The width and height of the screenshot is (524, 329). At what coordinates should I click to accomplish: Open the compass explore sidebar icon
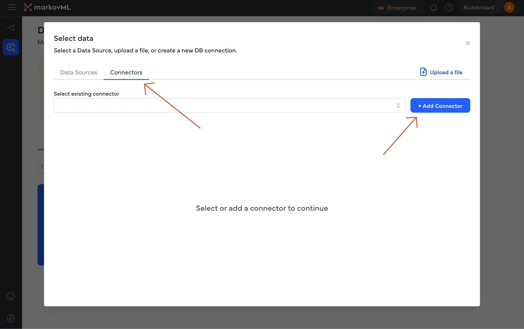click(11, 319)
